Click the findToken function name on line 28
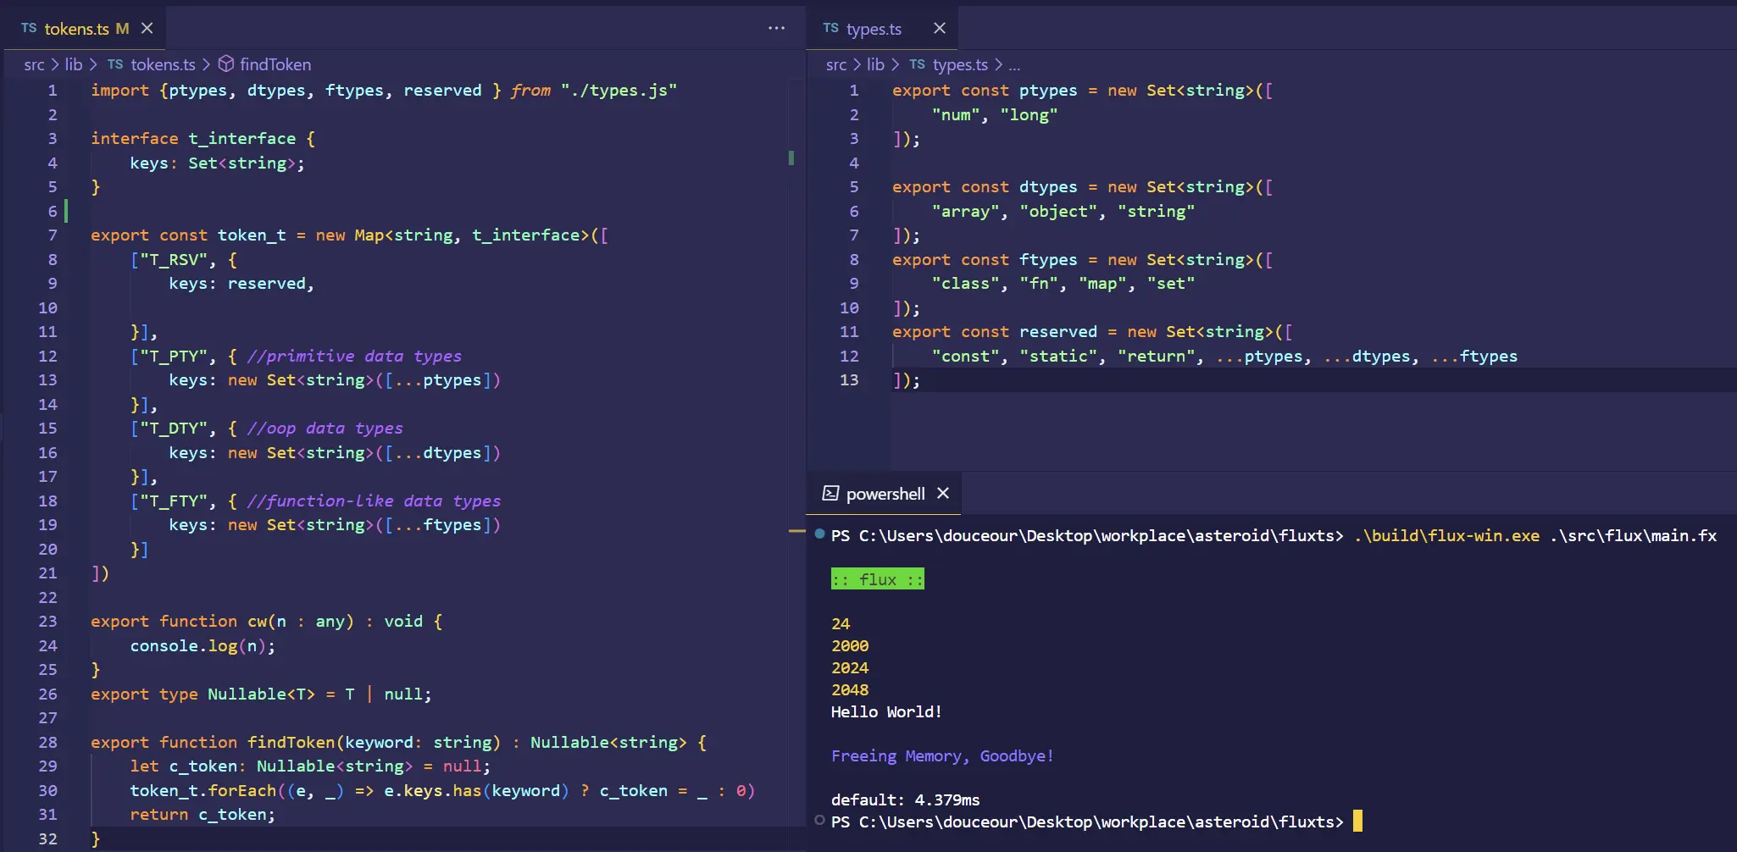The height and width of the screenshot is (852, 1737). pyautogui.click(x=291, y=742)
